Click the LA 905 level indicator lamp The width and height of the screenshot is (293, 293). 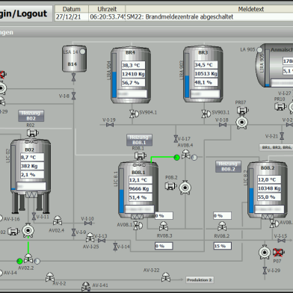tap(259, 50)
